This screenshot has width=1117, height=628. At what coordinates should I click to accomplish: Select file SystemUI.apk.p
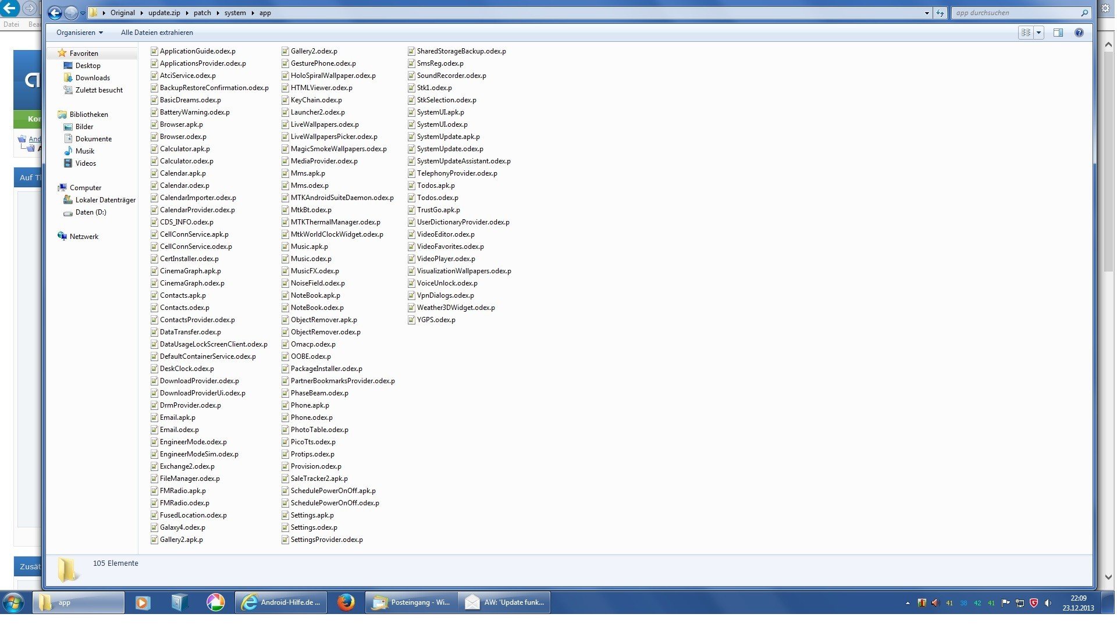[x=440, y=112]
